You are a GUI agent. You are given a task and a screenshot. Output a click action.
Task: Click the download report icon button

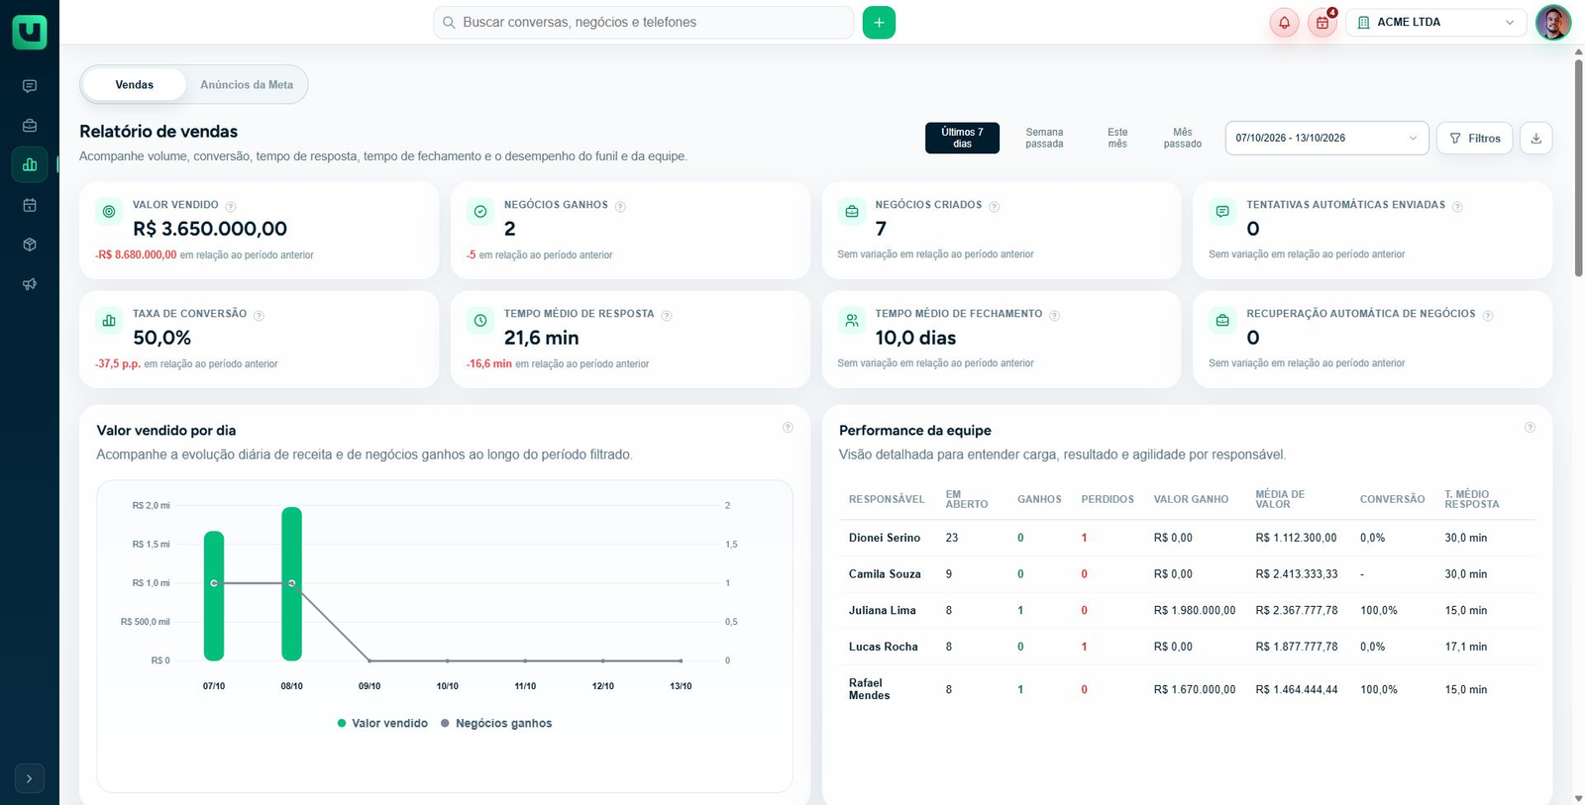(1536, 139)
